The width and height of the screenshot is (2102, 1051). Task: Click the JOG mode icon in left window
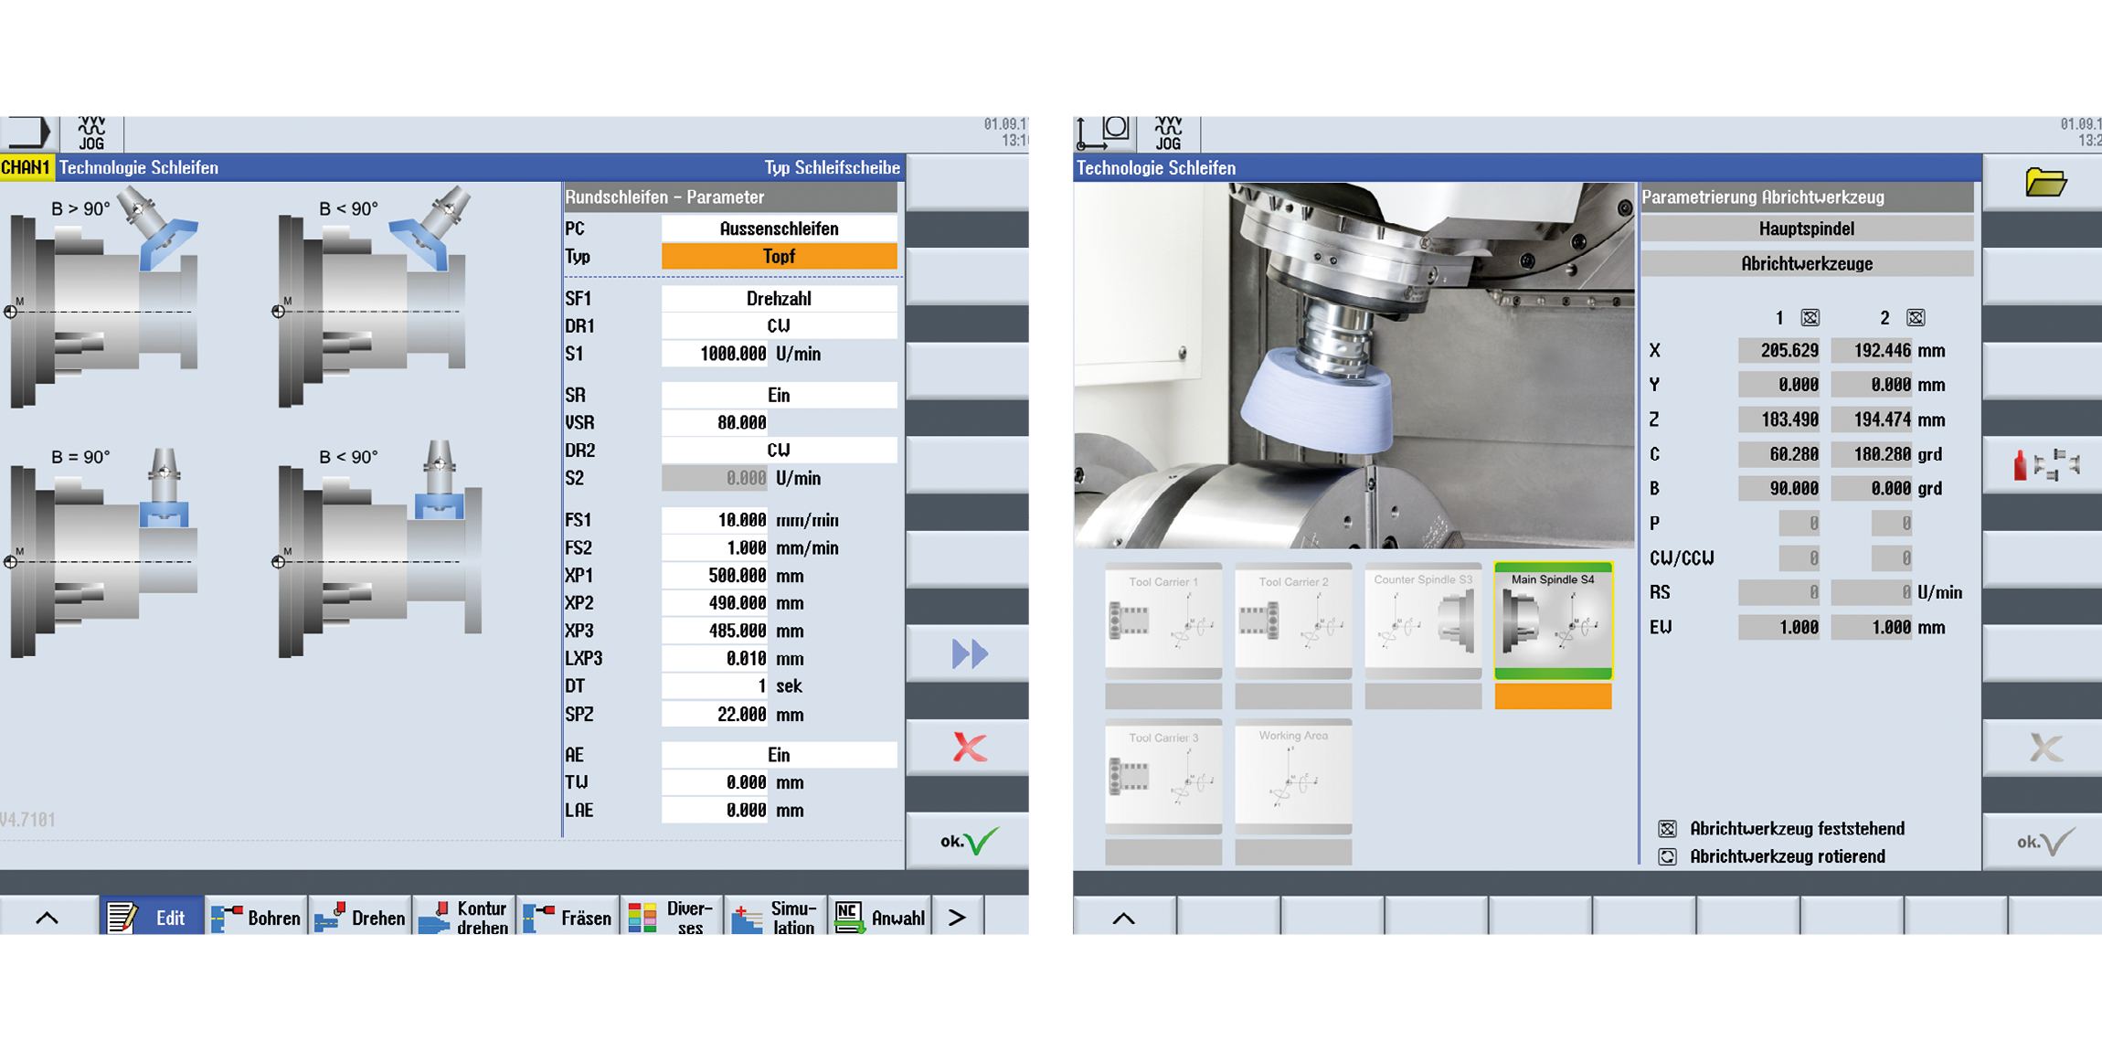pos(91,133)
